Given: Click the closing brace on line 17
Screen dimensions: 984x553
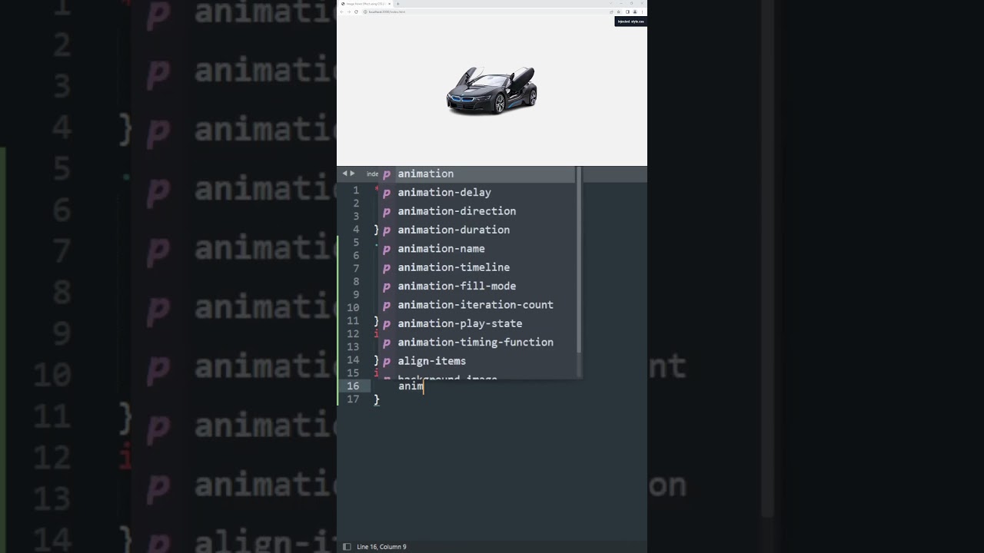Looking at the screenshot, I should [377, 399].
